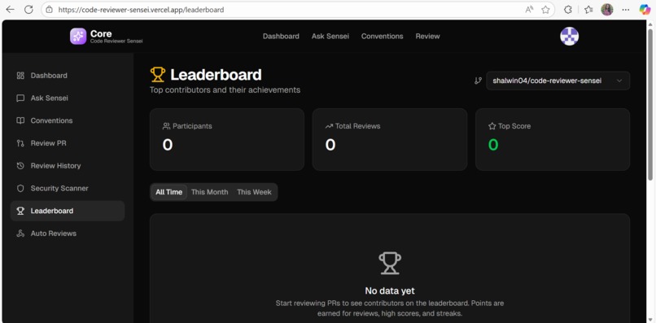Click the Top Score star icon
The height and width of the screenshot is (323, 656).
click(x=492, y=126)
